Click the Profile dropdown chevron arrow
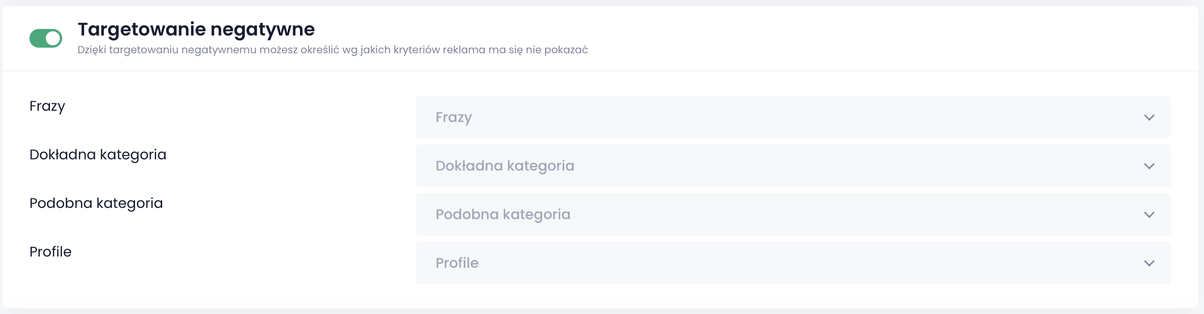 pos(1149,263)
